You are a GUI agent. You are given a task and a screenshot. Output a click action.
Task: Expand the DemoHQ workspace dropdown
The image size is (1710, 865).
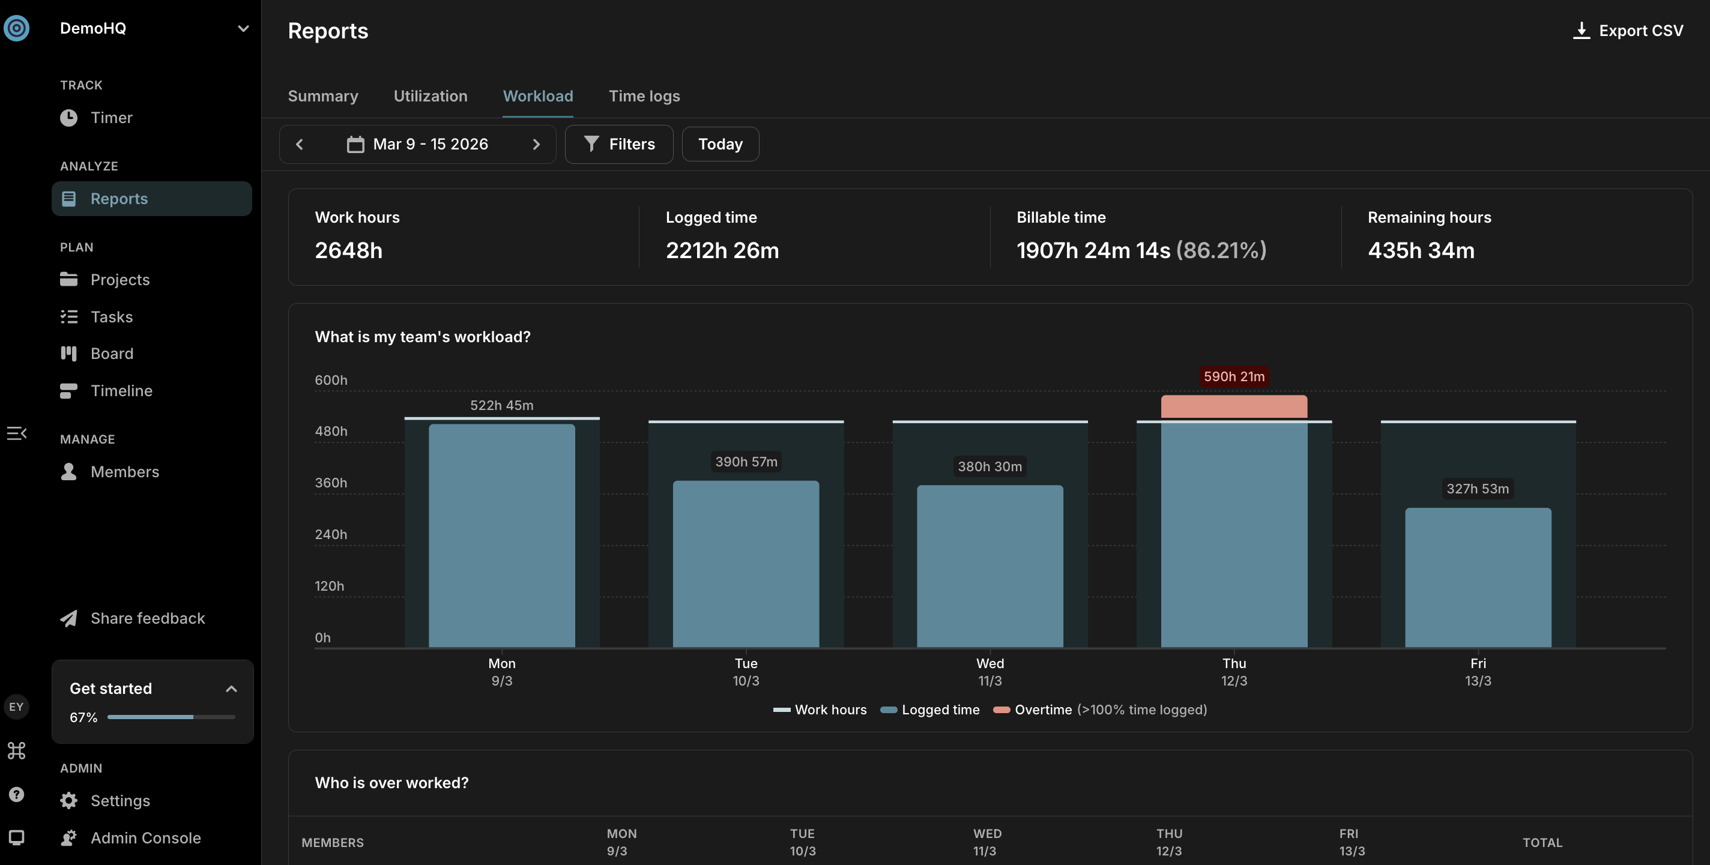(x=243, y=29)
